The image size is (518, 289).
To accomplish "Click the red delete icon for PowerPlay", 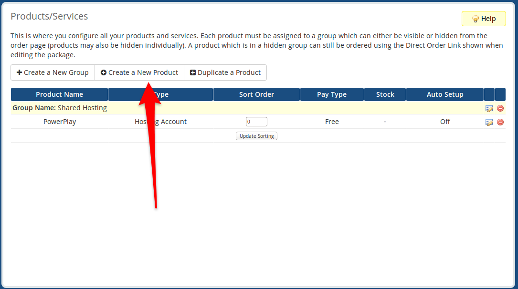I will (500, 122).
